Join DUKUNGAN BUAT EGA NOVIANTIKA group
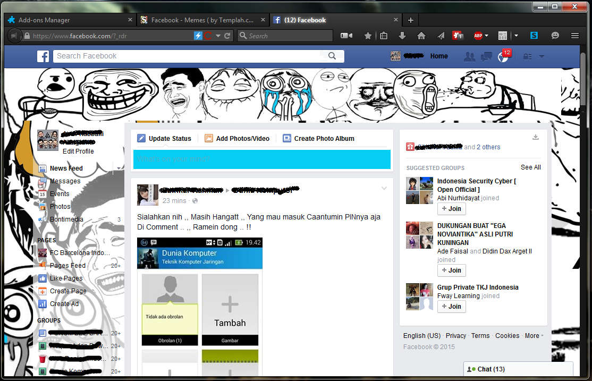592x381 pixels. [452, 270]
